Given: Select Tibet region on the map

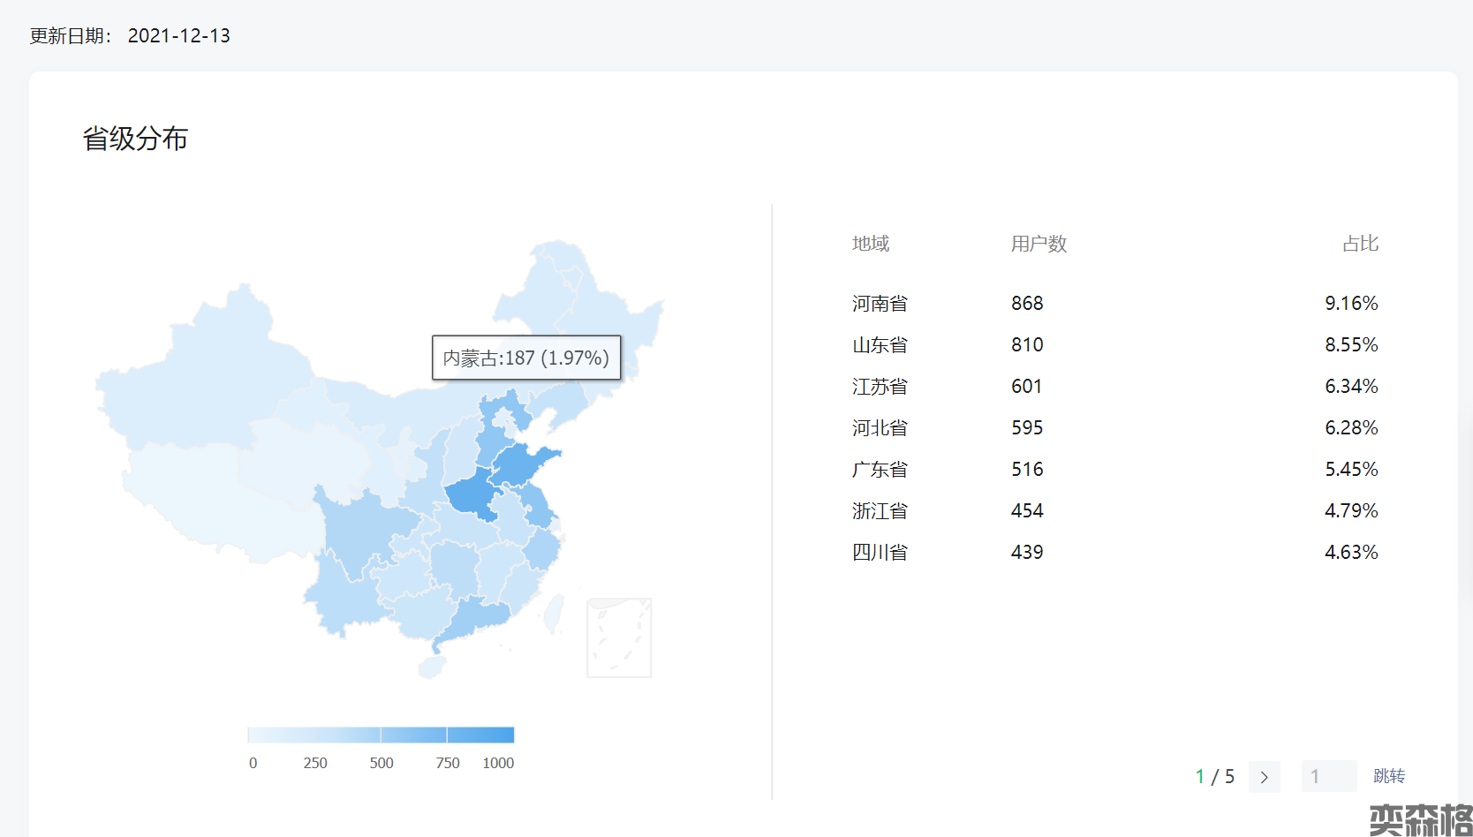Looking at the screenshot, I should coord(203,494).
